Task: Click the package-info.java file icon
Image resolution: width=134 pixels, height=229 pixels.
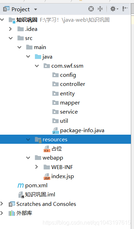Action: click(x=55, y=130)
